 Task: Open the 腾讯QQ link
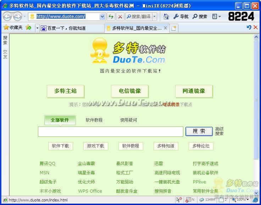pyautogui.click(x=48, y=164)
